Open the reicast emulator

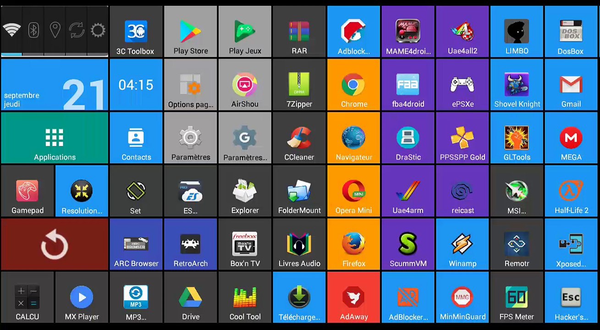pyautogui.click(x=462, y=191)
